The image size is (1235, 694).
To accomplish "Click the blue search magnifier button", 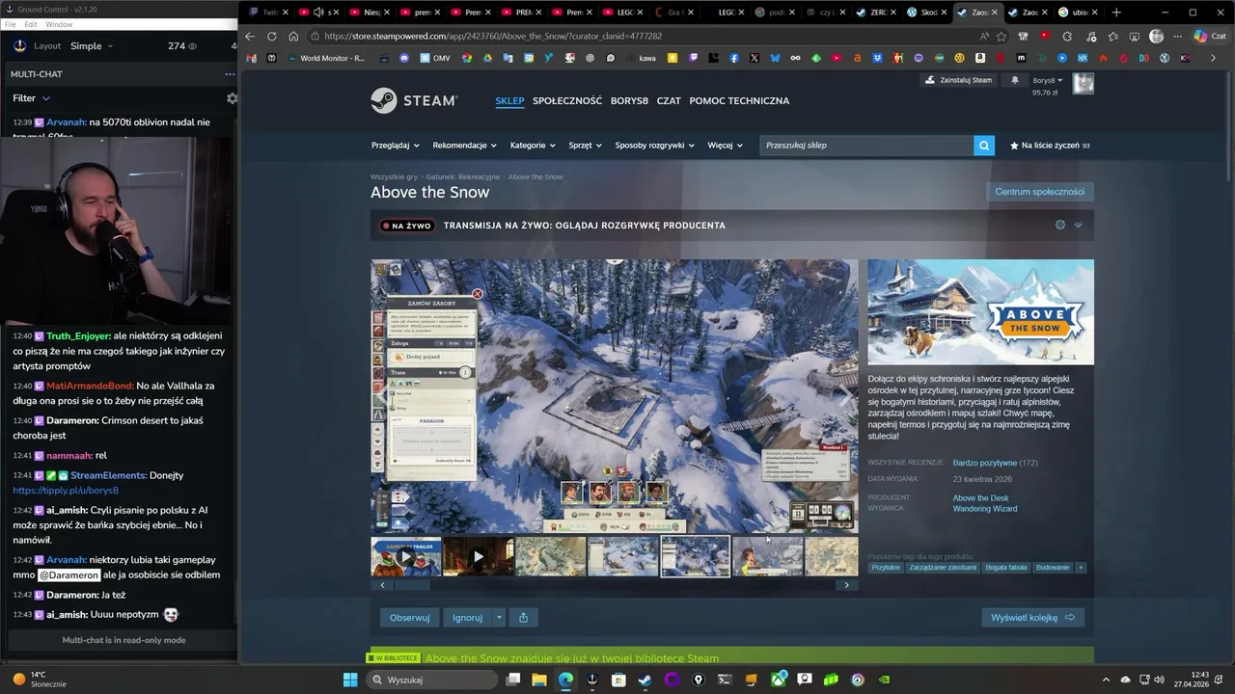I will 984,146.
